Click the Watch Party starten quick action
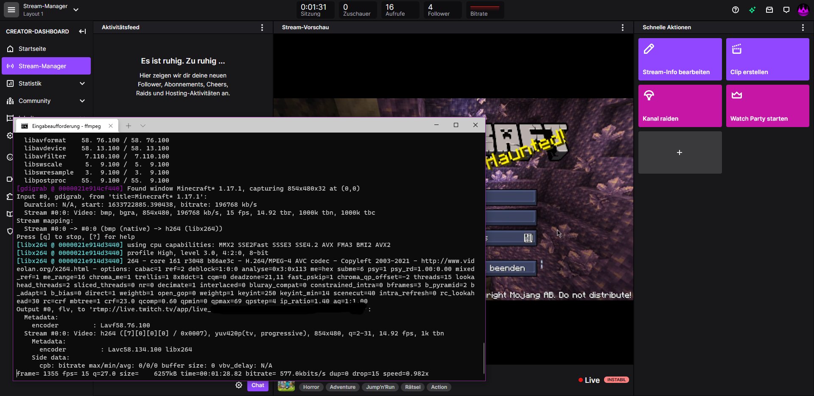Viewport: 814px width, 396px height. click(768, 106)
